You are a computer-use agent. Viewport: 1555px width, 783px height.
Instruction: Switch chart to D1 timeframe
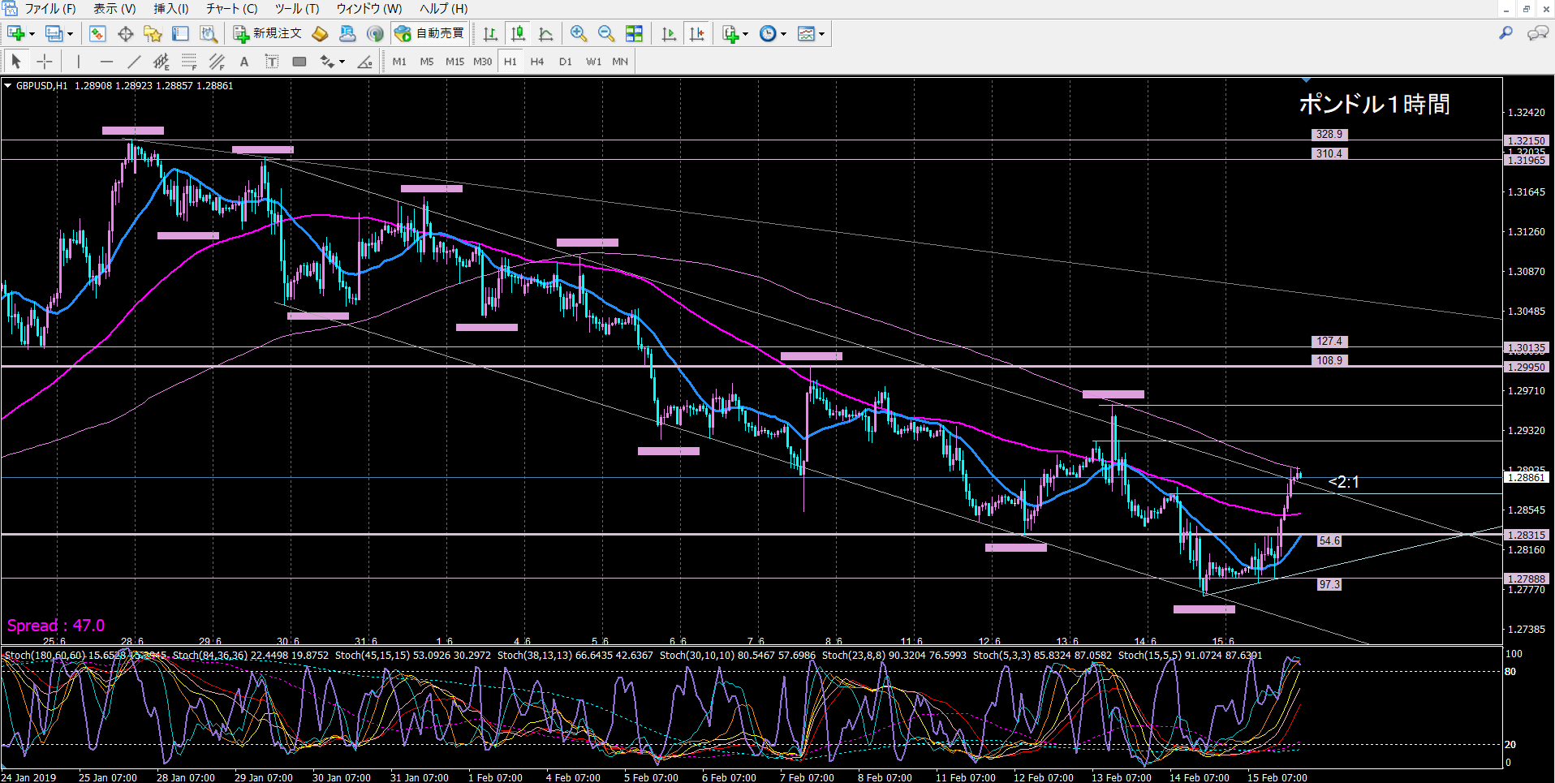[x=566, y=62]
